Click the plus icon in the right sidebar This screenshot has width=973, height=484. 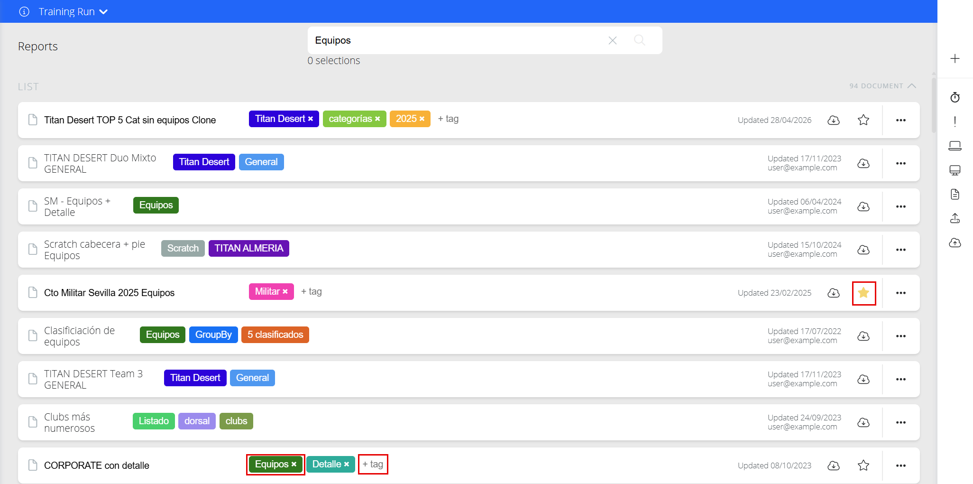click(955, 58)
